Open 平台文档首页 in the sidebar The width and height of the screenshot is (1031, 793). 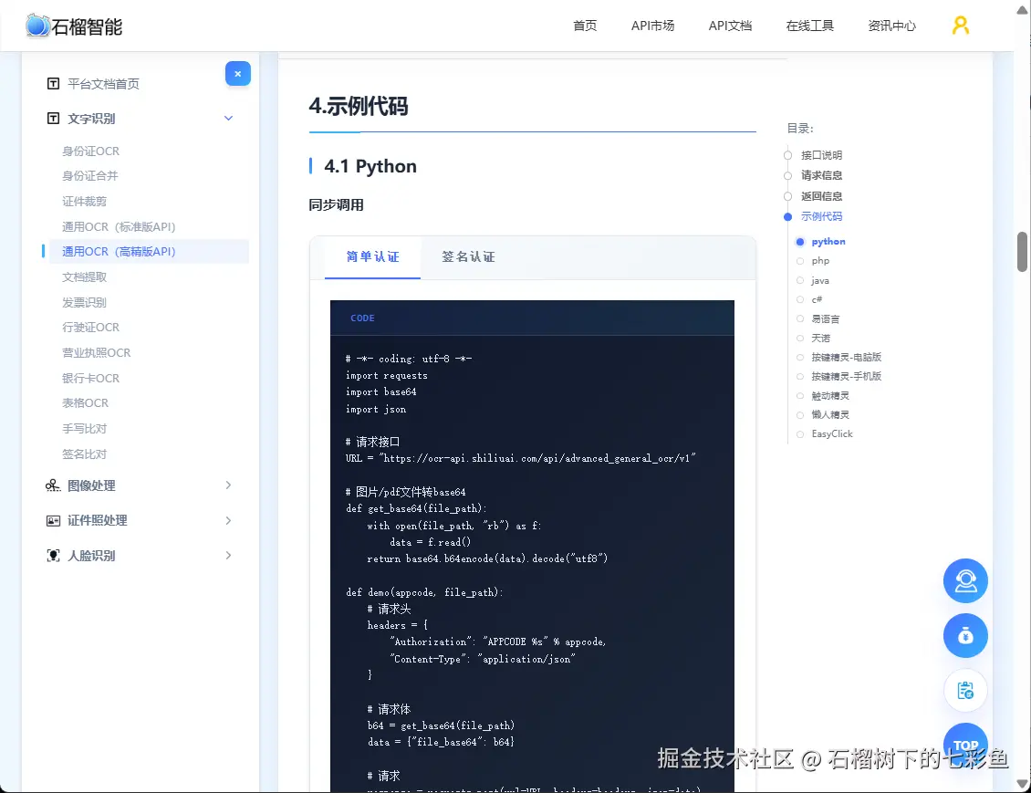103,84
